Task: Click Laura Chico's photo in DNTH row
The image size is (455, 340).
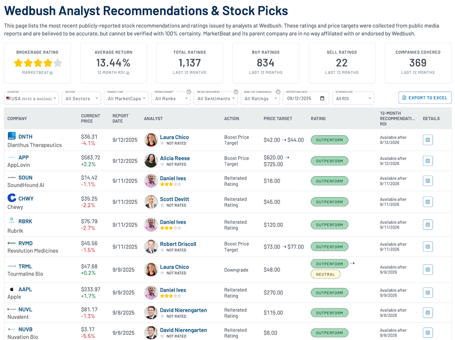Action: coord(151,140)
